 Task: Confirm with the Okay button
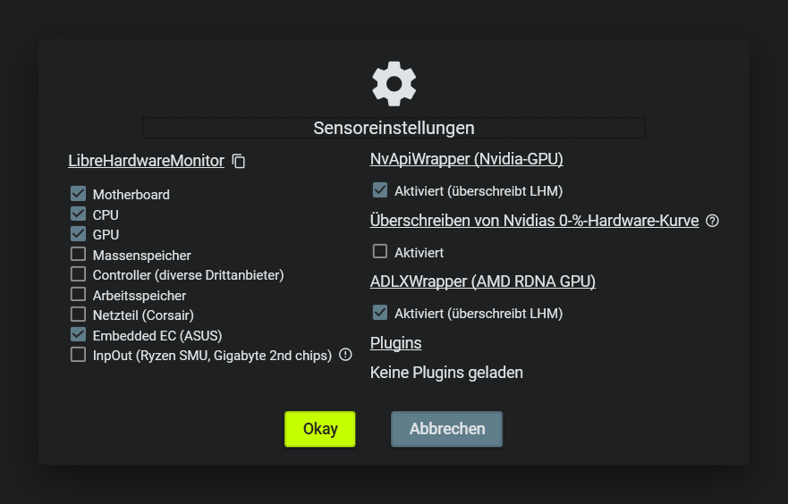click(320, 429)
